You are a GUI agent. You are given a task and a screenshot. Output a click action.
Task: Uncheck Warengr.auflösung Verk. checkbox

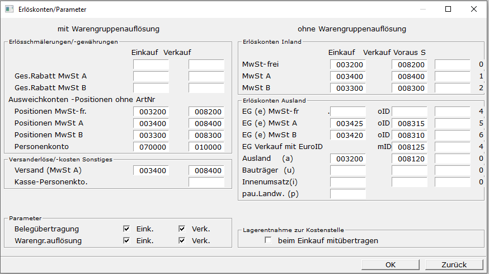(182, 241)
